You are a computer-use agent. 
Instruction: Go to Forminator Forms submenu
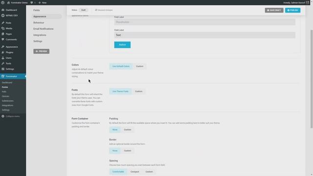5,87
